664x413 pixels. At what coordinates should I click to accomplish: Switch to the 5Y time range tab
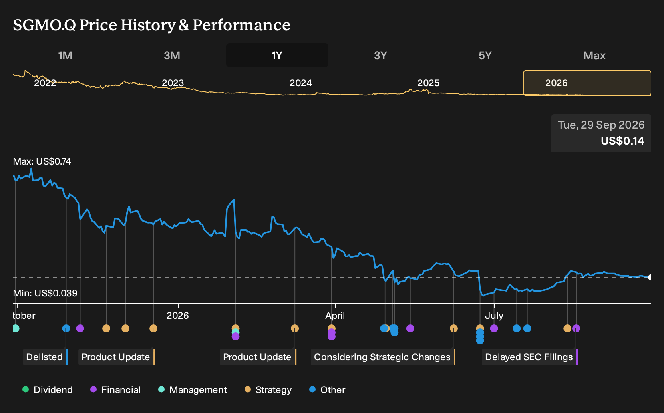point(485,56)
